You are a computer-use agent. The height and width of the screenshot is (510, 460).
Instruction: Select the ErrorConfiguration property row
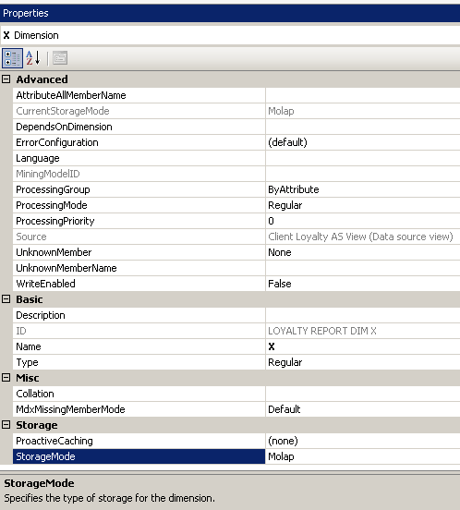pyautogui.click(x=236, y=142)
